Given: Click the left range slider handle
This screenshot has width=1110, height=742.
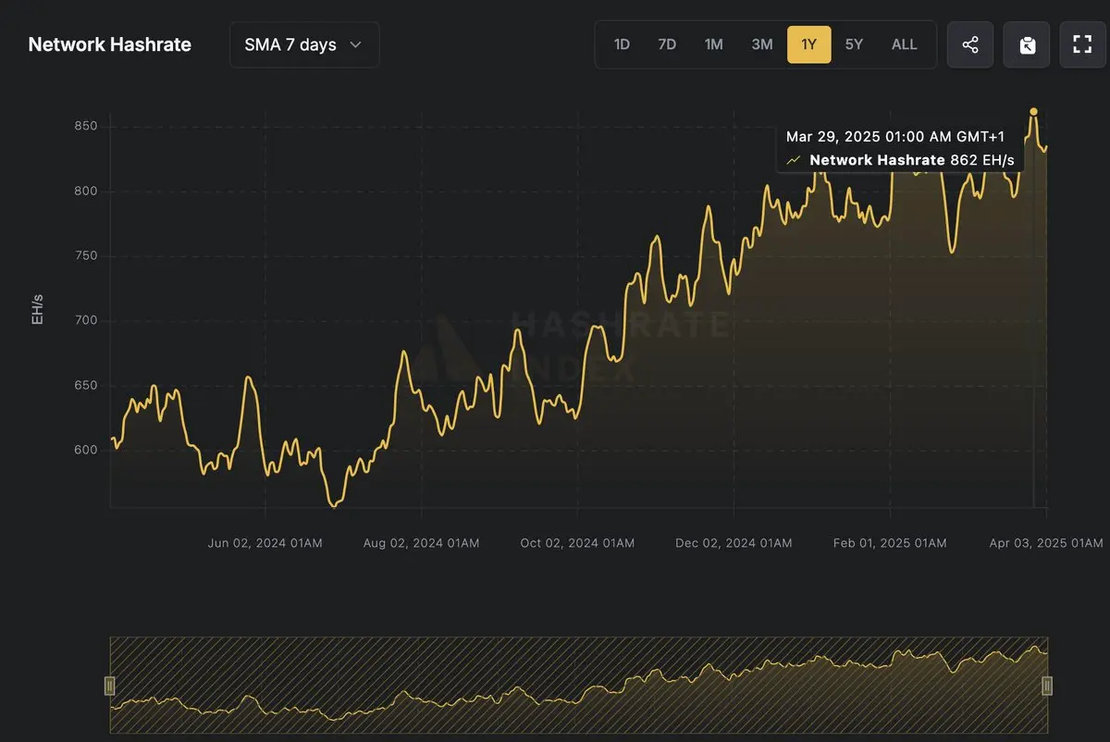Looking at the screenshot, I should [x=110, y=686].
